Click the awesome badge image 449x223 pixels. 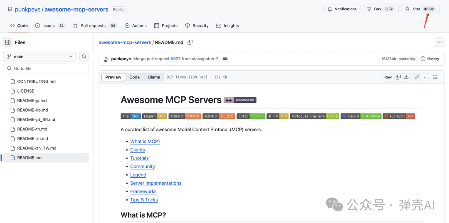pyautogui.click(x=240, y=100)
